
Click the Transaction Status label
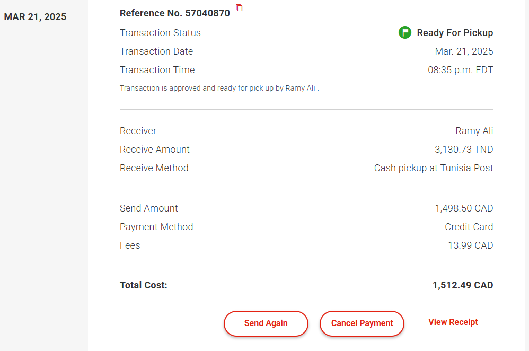click(160, 33)
